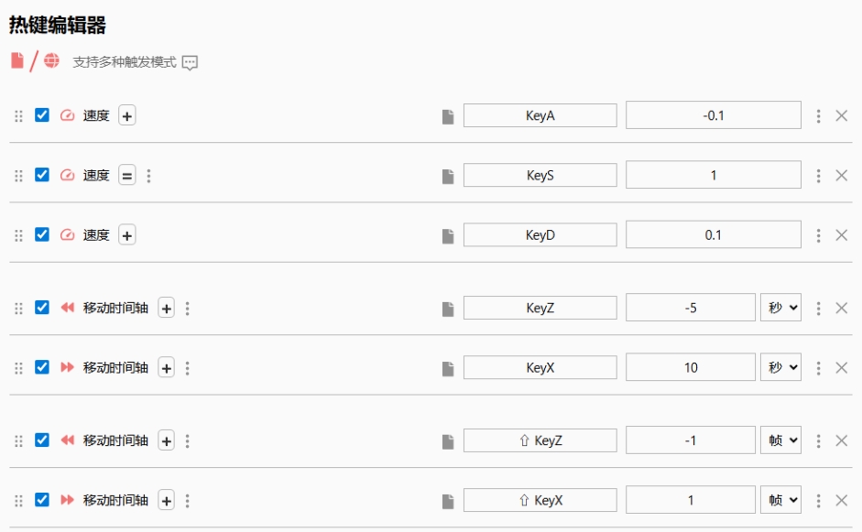Screen dimensions: 862x532
Task: Click the equals mode button on KeyS row
Action: click(127, 176)
